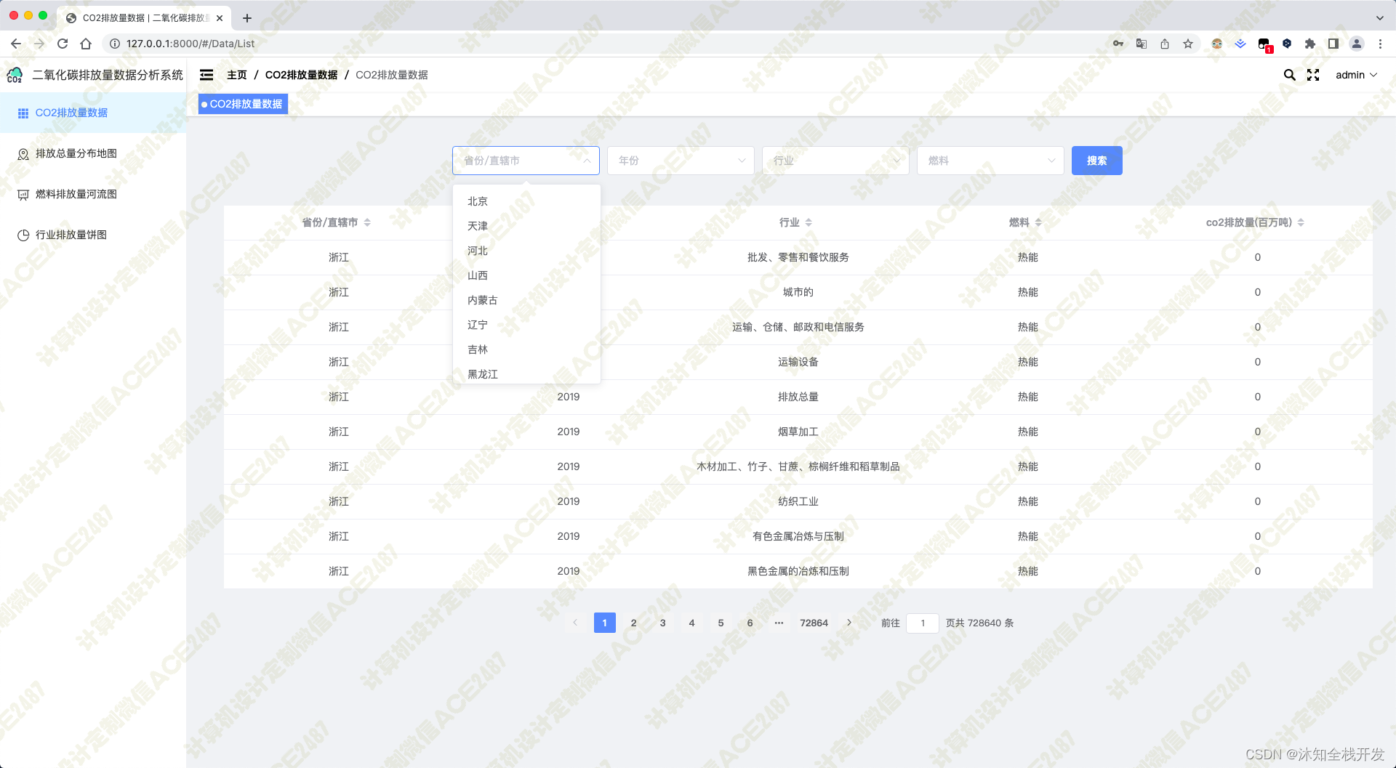Click pagination ellipsis more pages

pyautogui.click(x=779, y=623)
